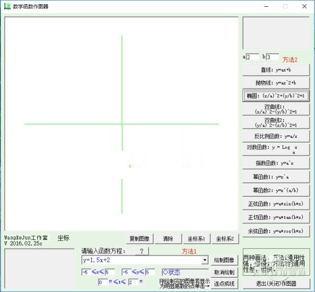Click 取消绘制 to cancel drawing
Image resolution: width=315 pixels, height=292 pixels.
(224, 272)
